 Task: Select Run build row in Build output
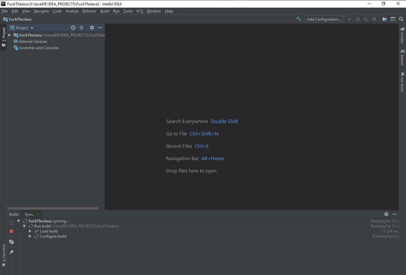(208, 226)
